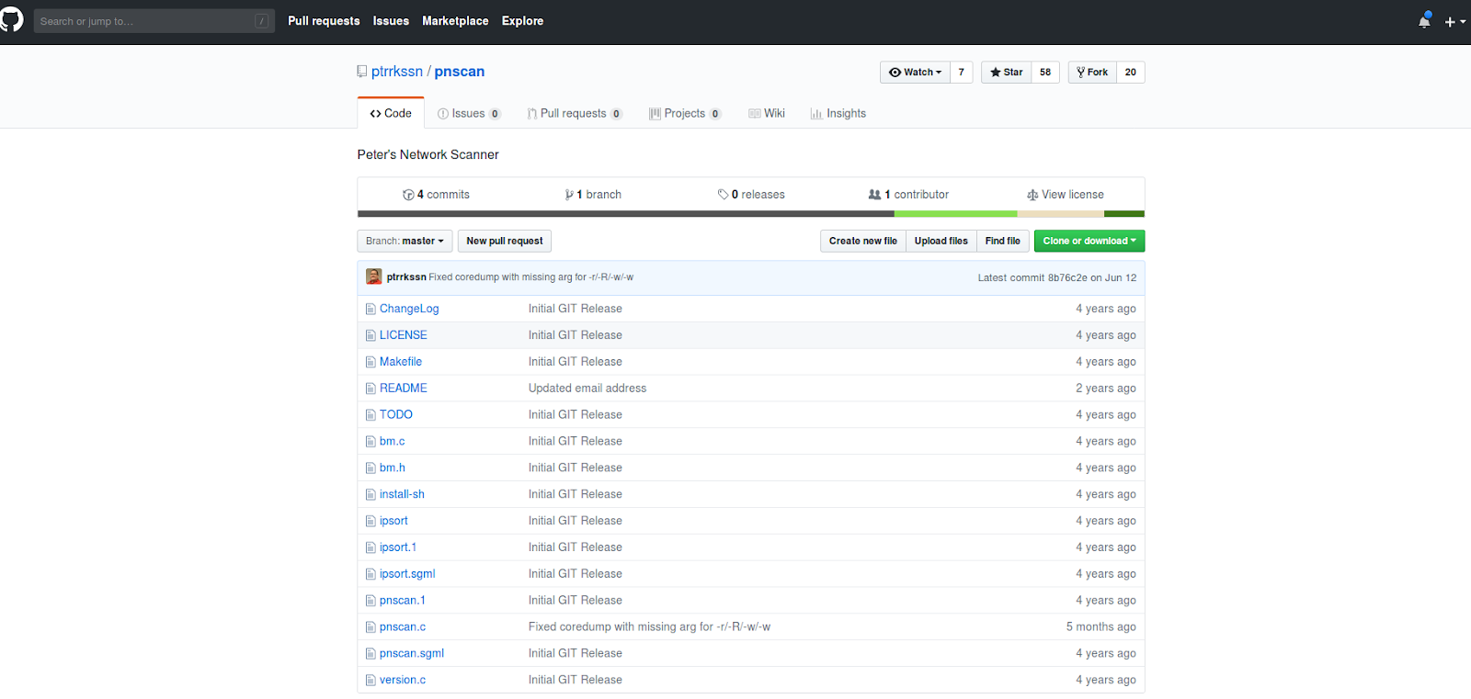The width and height of the screenshot is (1471, 699).
Task: Expand the plus create-new menu
Action: pos(1454,21)
